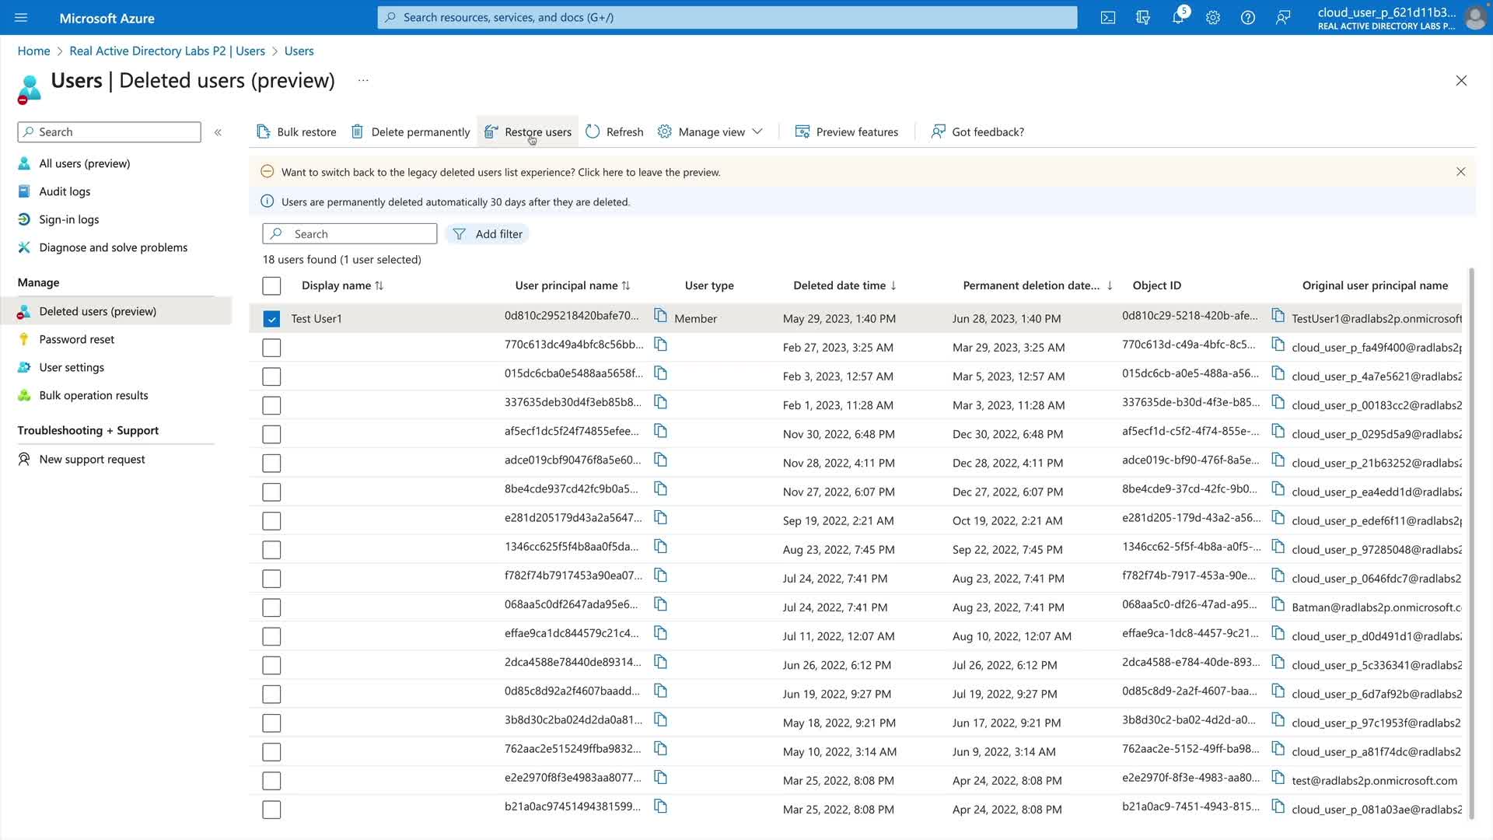Uncheck the Test User1 checkbox
1493x840 pixels.
pos(271,319)
